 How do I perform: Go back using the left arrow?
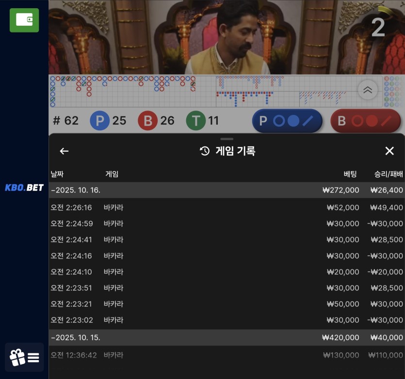click(x=64, y=151)
